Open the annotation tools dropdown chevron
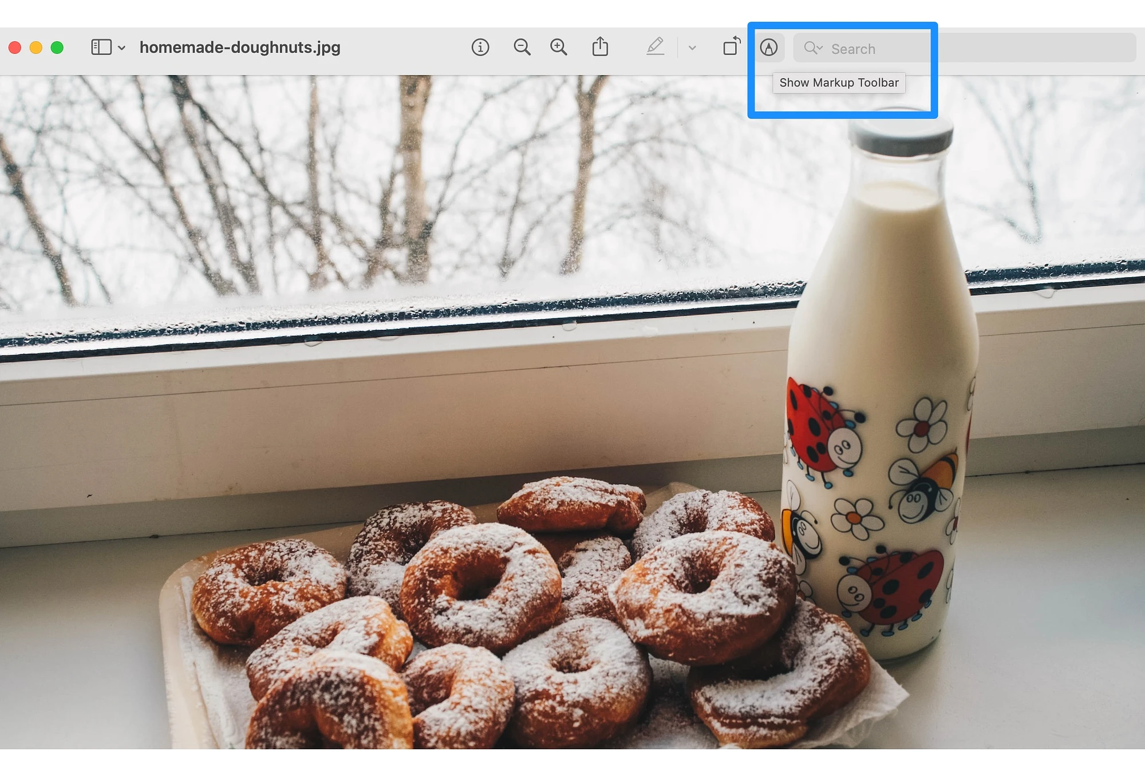The width and height of the screenshot is (1145, 771). coord(692,48)
